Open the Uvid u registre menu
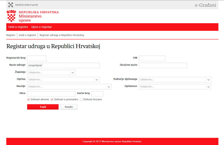224x145 pixels. [18, 27]
